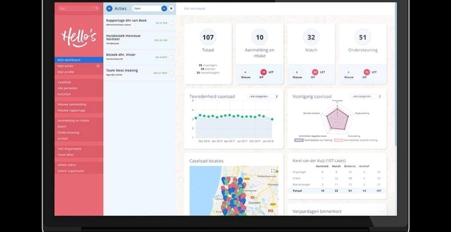Open Mijn profiel from the sidebar
The height and width of the screenshot is (232, 451).
coord(66,72)
